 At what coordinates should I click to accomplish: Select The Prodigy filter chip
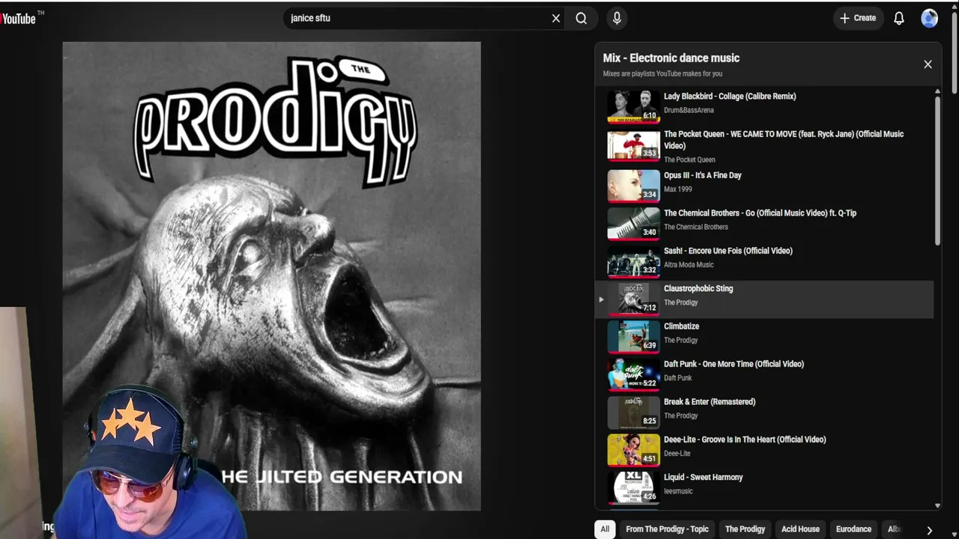tap(745, 529)
